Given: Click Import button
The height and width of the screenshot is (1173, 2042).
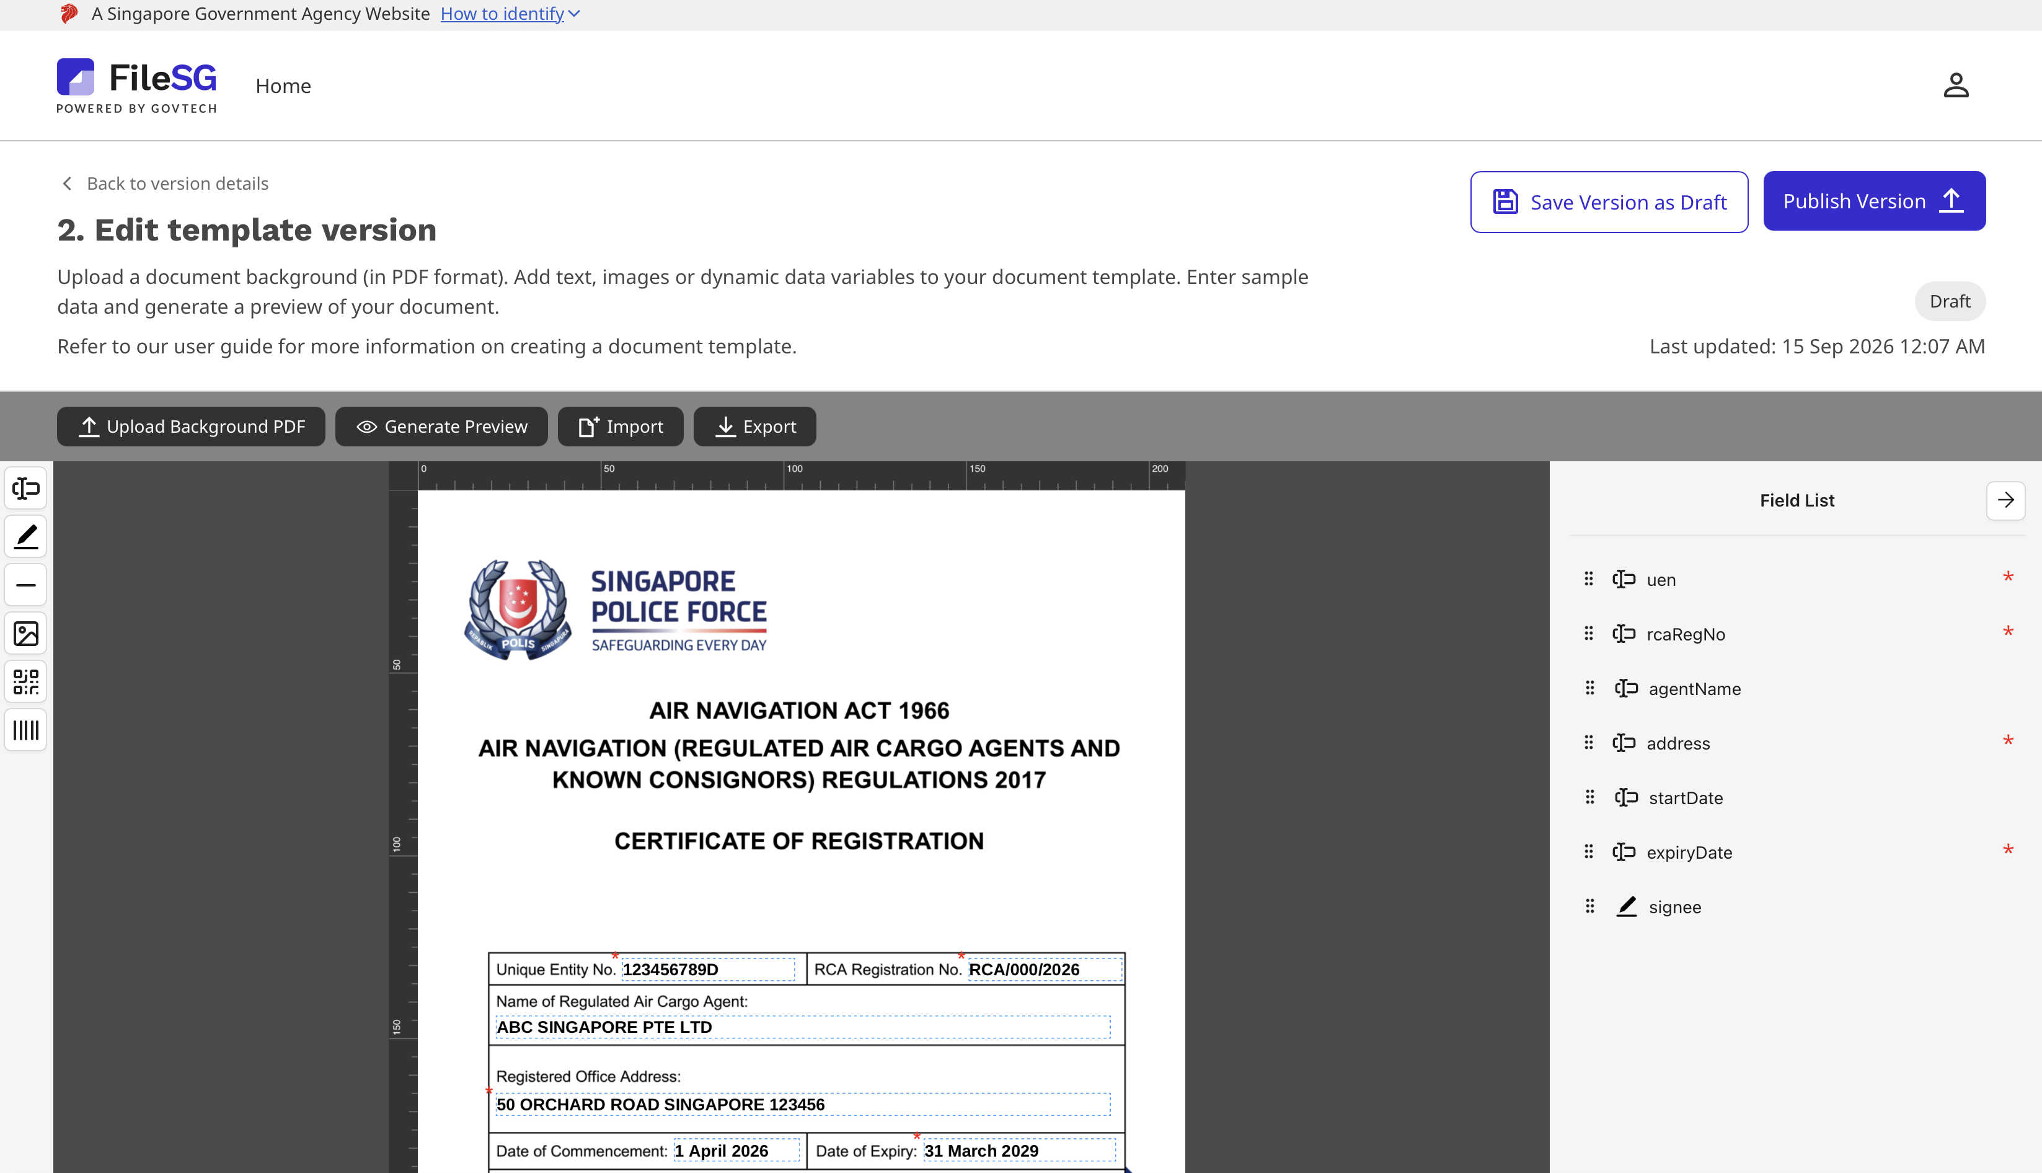Looking at the screenshot, I should (621, 426).
